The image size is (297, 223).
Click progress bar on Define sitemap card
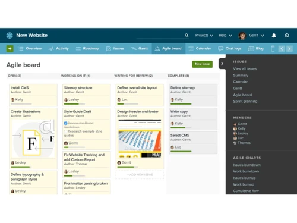(x=181, y=104)
